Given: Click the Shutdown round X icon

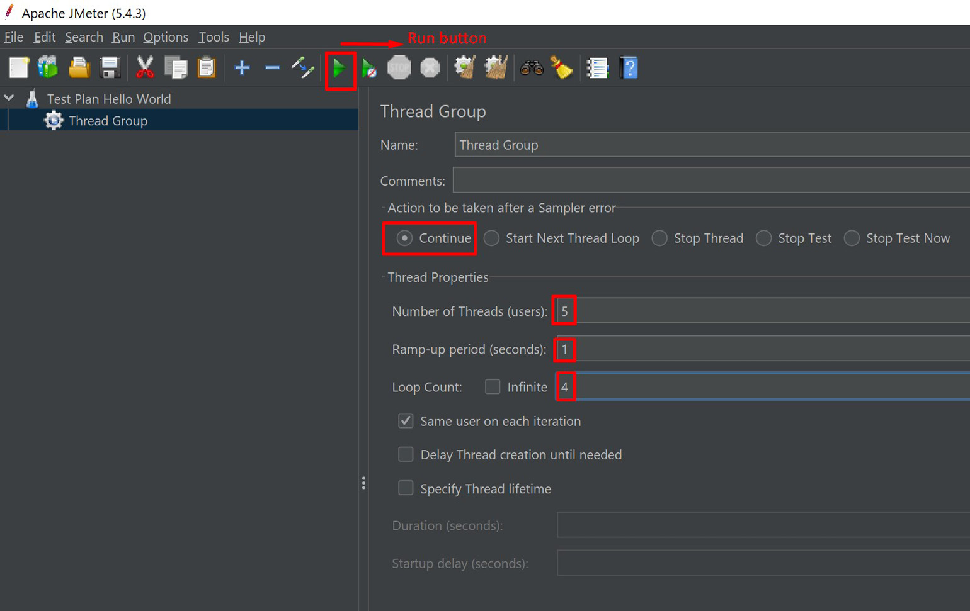Looking at the screenshot, I should click(x=430, y=67).
